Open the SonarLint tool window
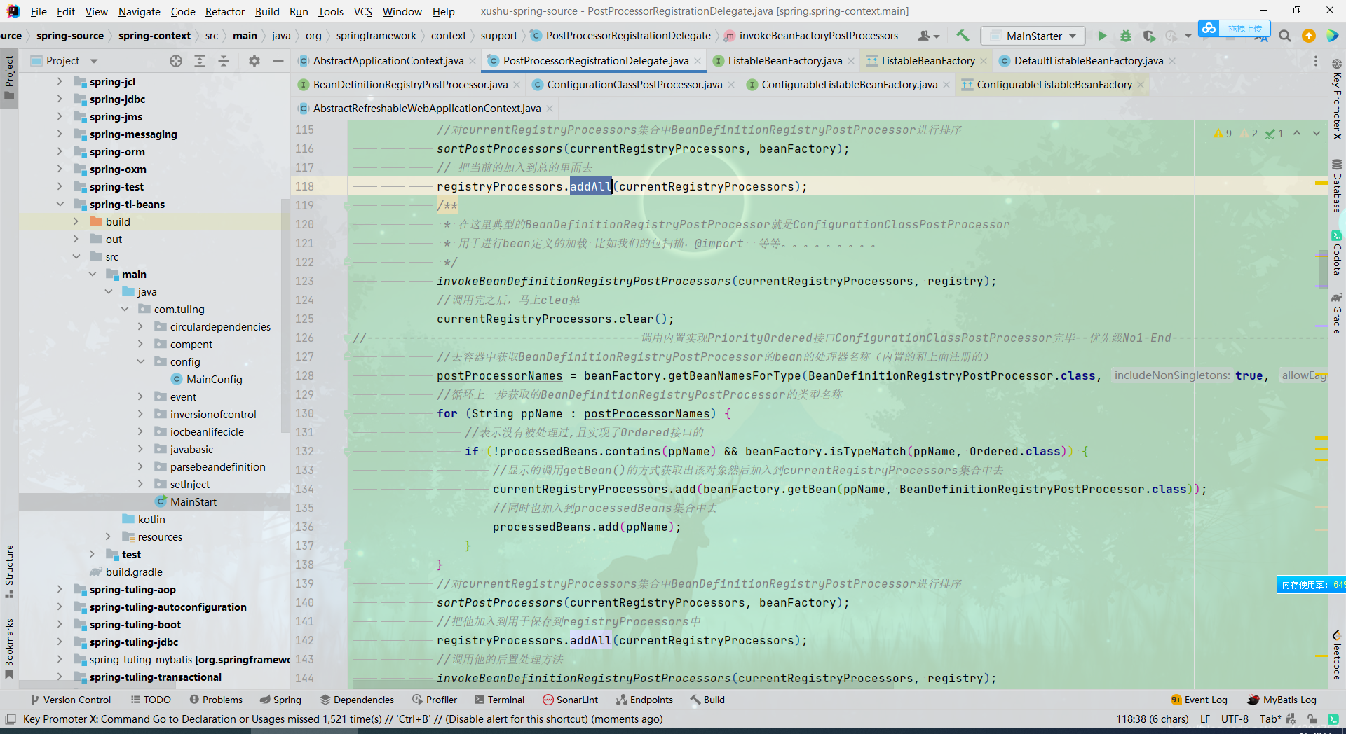The height and width of the screenshot is (734, 1346). (x=570, y=700)
